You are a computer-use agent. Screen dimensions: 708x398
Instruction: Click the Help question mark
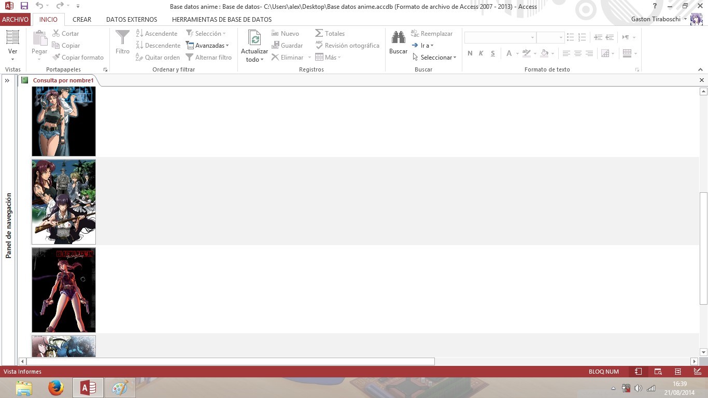tap(655, 6)
